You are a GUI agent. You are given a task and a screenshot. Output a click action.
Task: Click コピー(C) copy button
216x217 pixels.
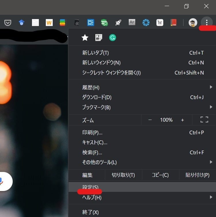(160, 175)
